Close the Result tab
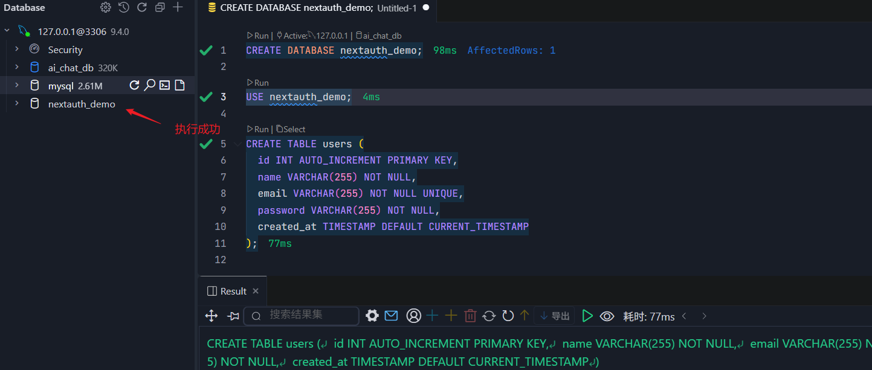 (x=256, y=291)
